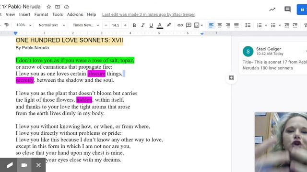Open the Add-ons menu
Image resolution: width=307 pixels, height=172 pixels.
75,14
